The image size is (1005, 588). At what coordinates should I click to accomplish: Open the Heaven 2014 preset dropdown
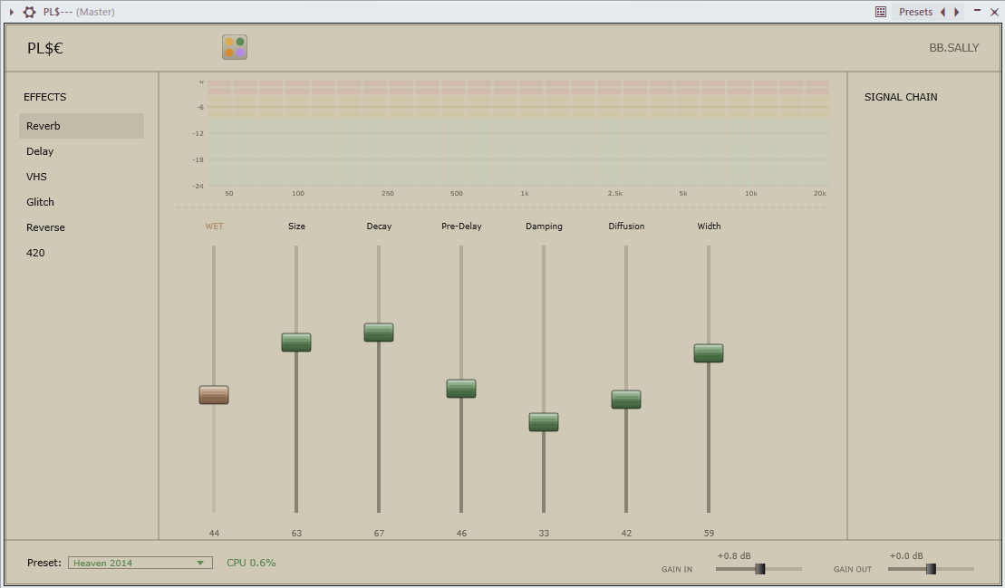pyautogui.click(x=140, y=563)
